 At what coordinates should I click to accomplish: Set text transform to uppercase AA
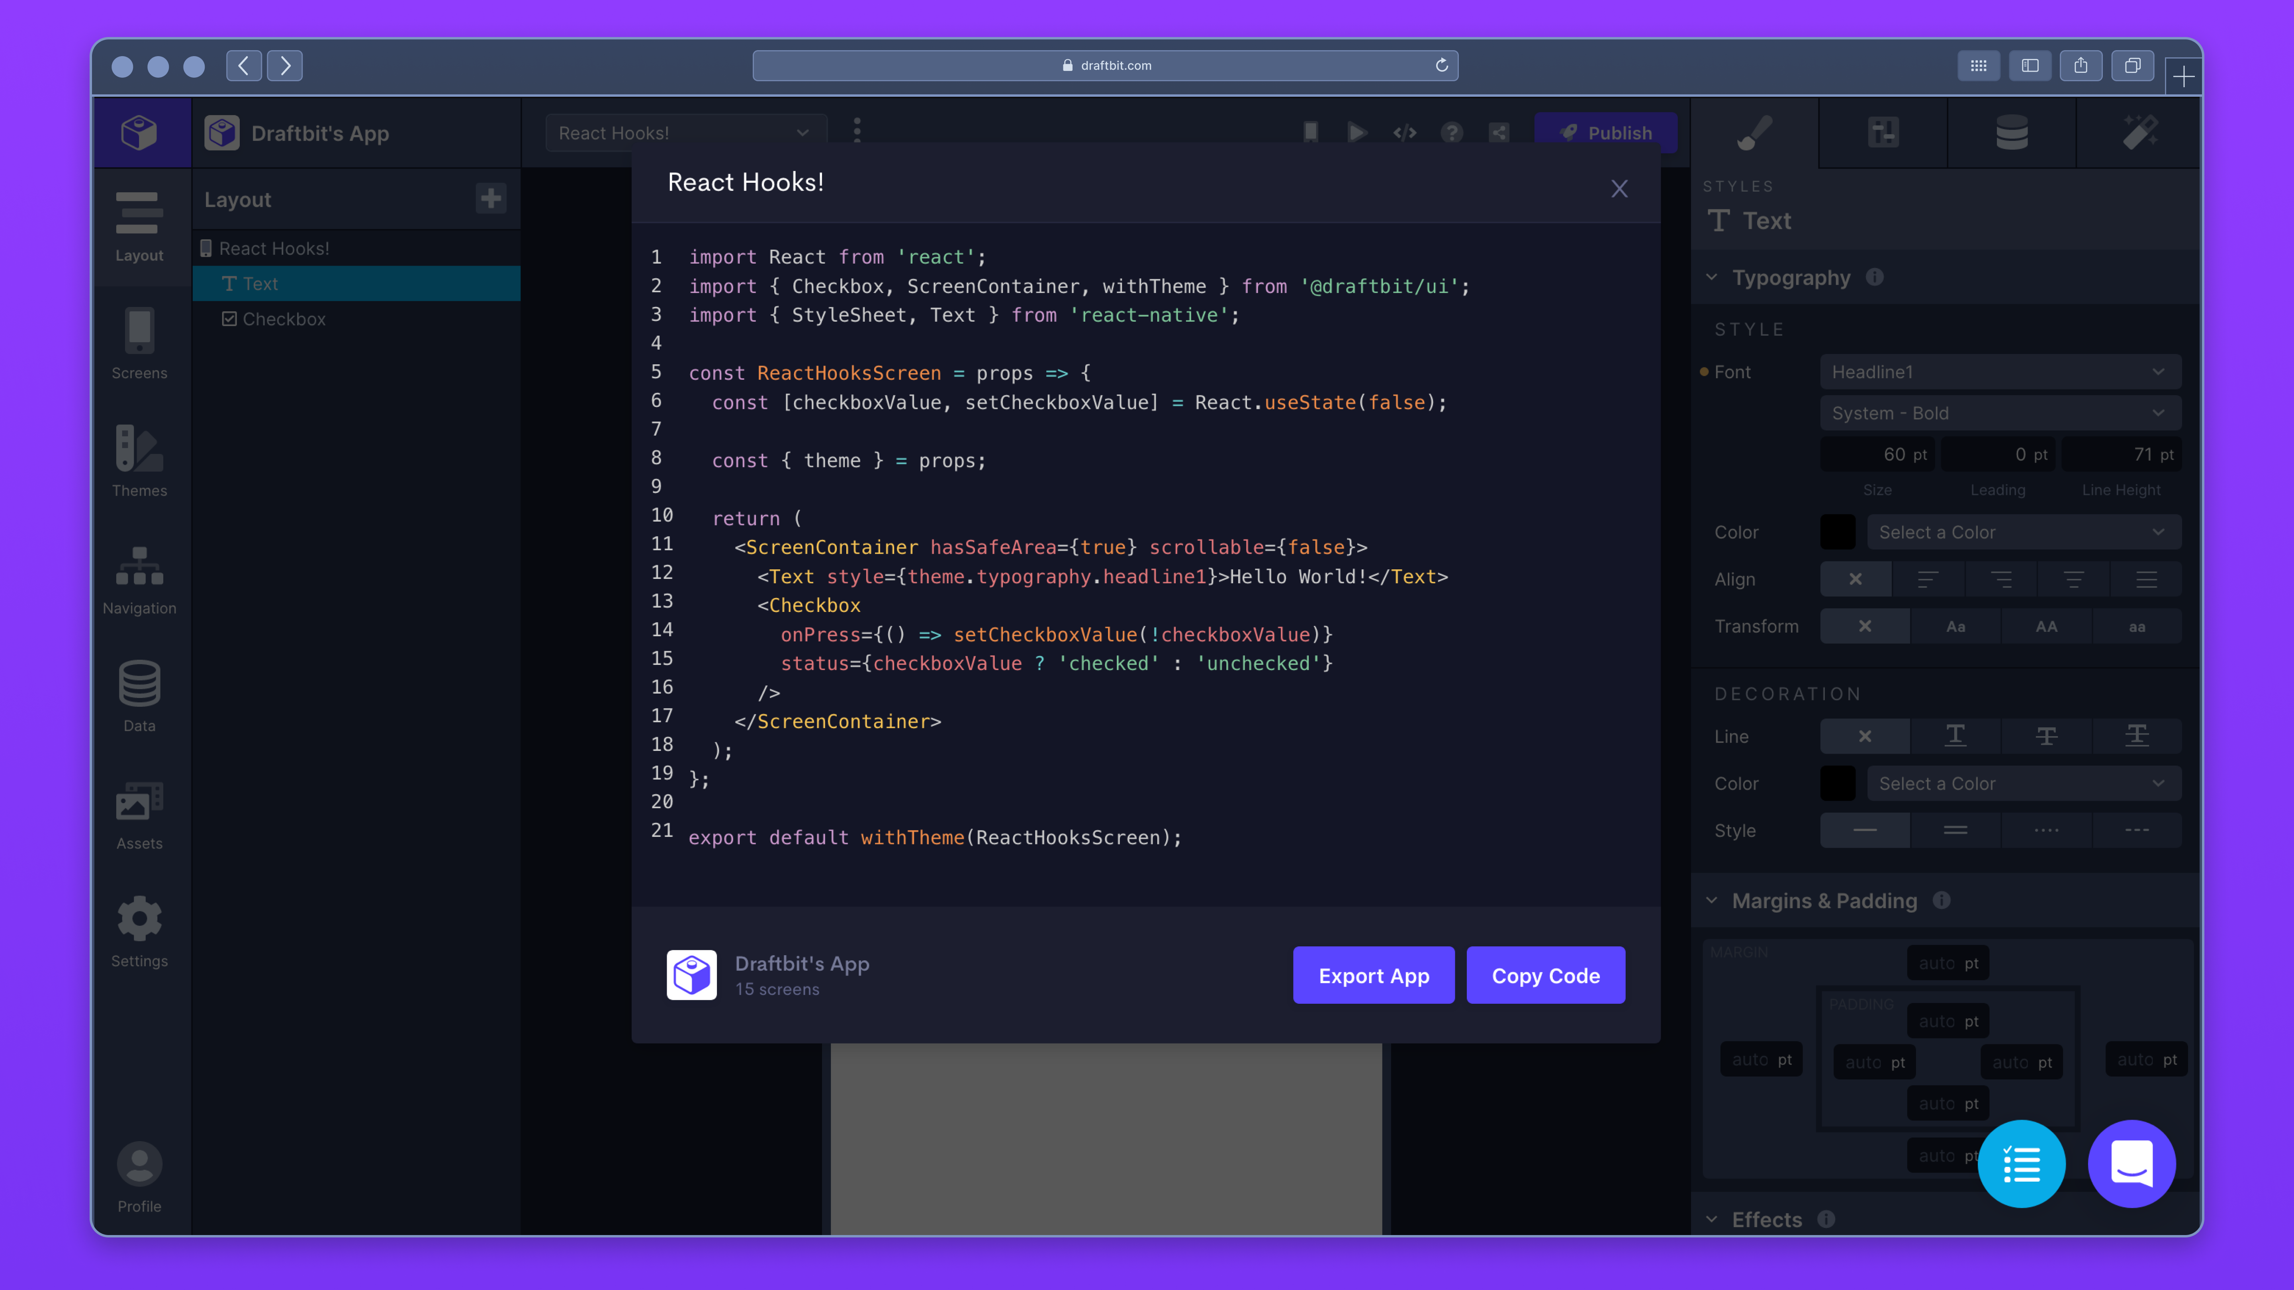pos(2046,626)
